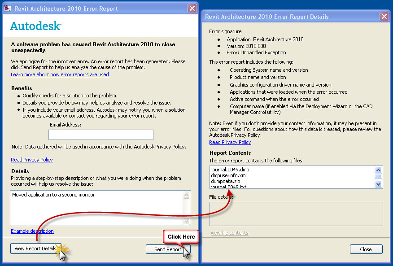This screenshot has height=266, width=393.
Task: Open Read Privacy Policy link in Error Report window
Action: pyautogui.click(x=32, y=160)
